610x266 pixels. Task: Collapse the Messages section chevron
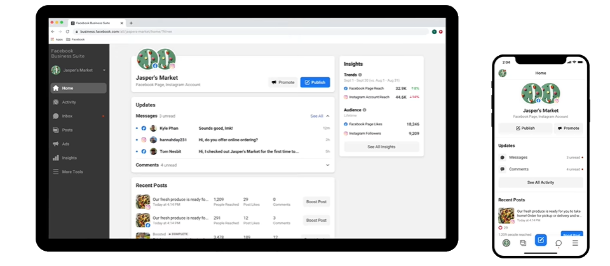pos(328,116)
